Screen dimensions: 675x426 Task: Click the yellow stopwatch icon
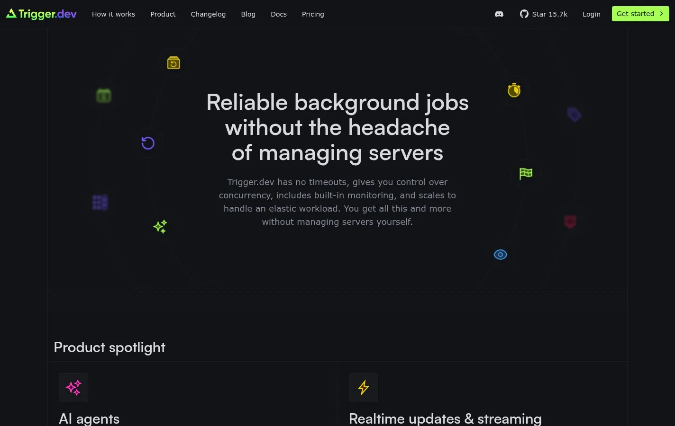coord(514,90)
